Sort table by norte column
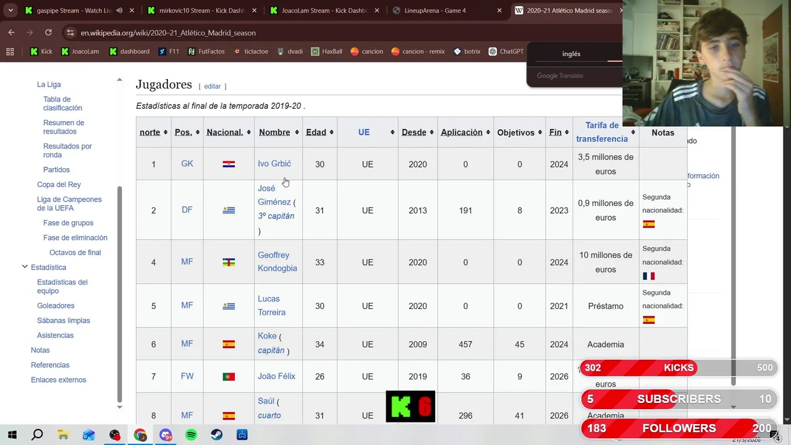 coord(153,132)
